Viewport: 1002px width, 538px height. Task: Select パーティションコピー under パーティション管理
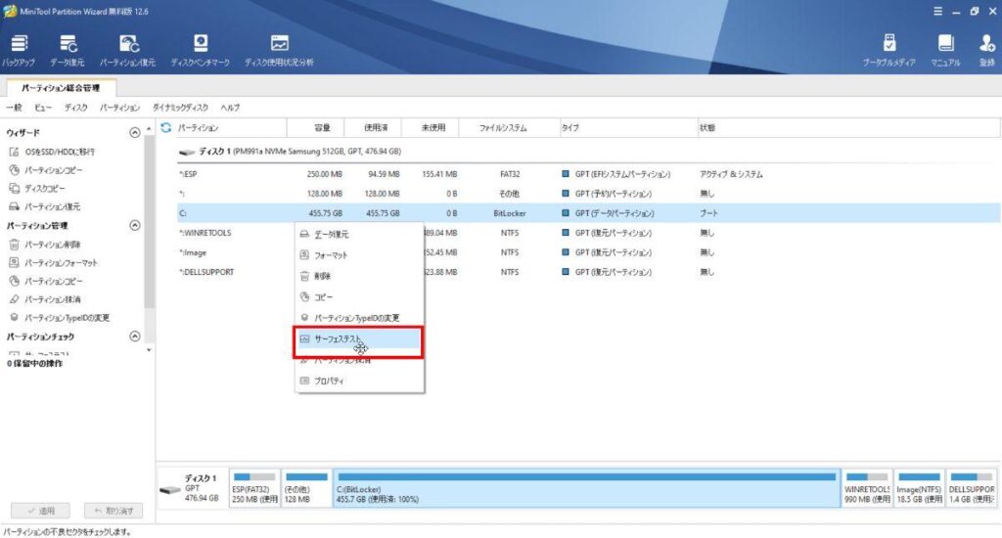click(x=46, y=281)
